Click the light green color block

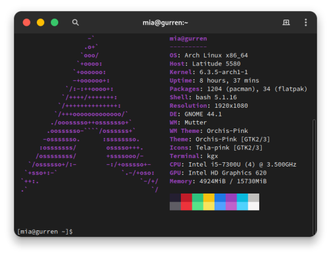(x=197, y=206)
